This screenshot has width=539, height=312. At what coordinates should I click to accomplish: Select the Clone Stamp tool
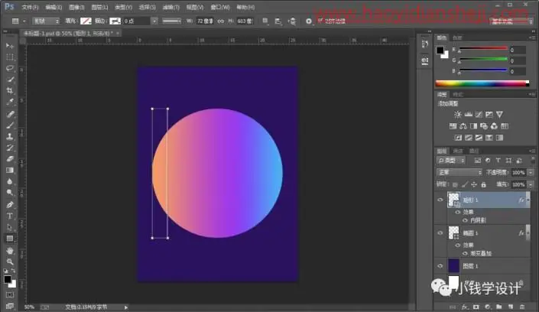(x=10, y=137)
